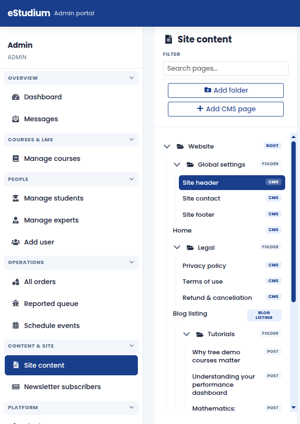
Task: Click the folder-plus icon in Add folder button
Action: coord(207,90)
